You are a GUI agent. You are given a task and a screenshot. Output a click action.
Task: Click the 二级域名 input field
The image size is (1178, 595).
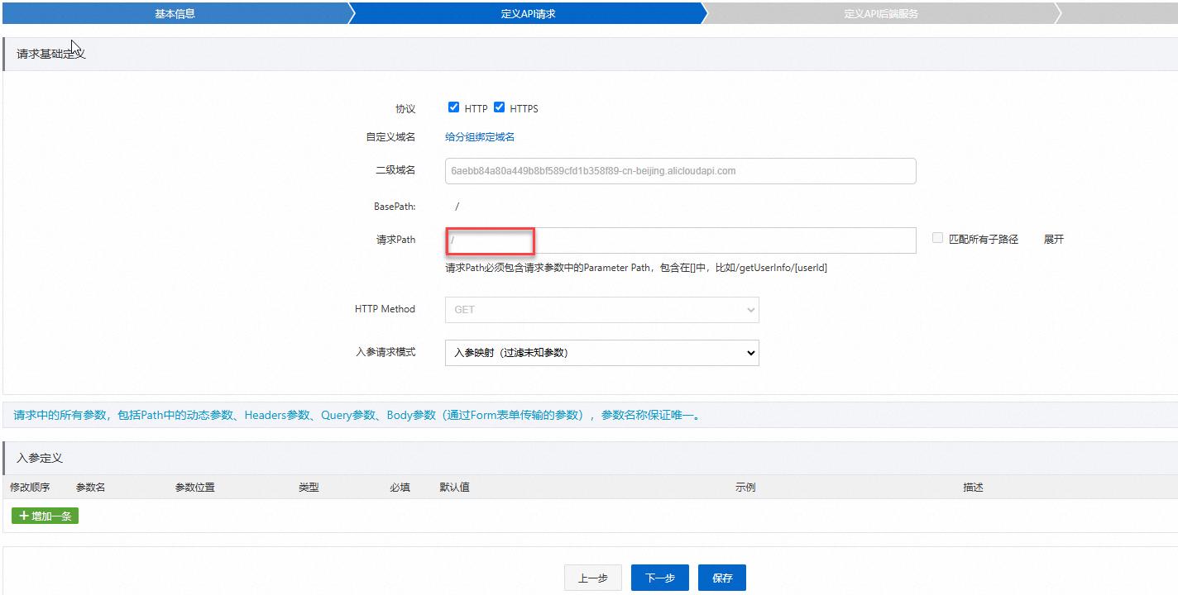click(680, 171)
